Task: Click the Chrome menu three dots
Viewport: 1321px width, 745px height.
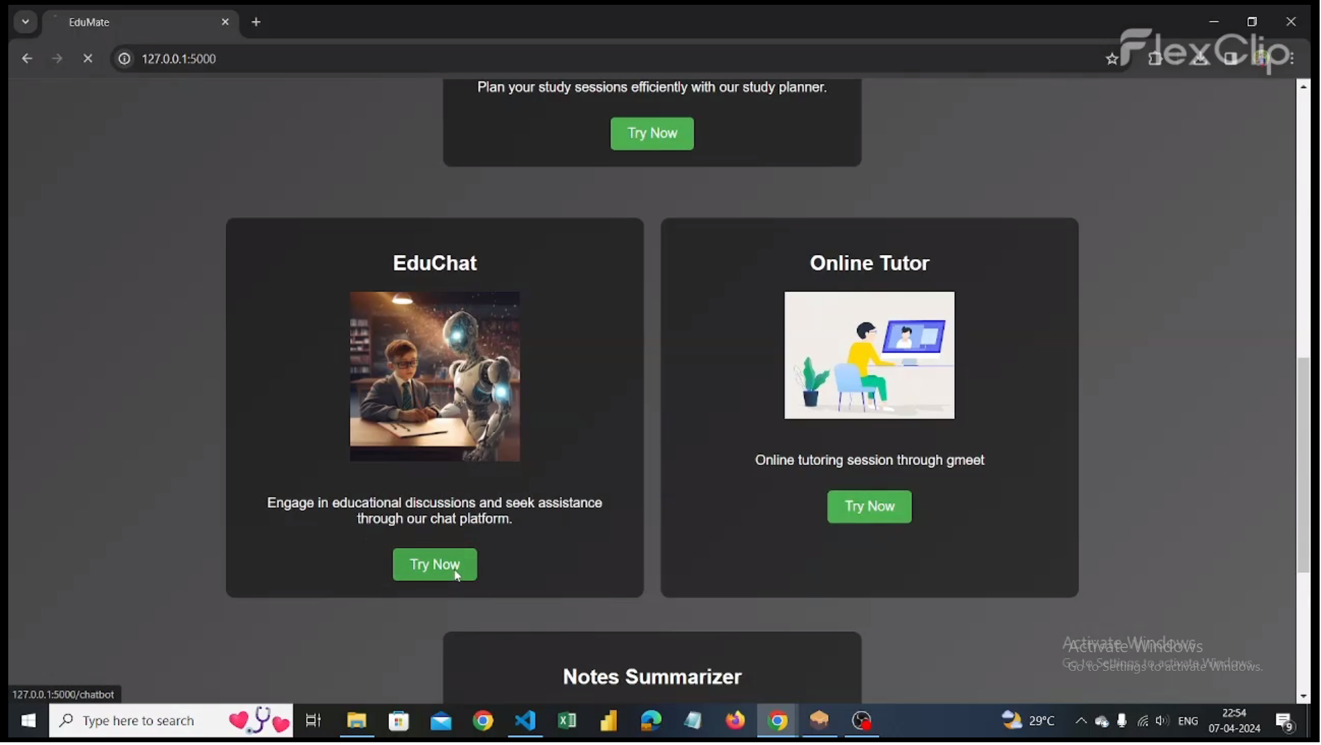Action: 1293,59
